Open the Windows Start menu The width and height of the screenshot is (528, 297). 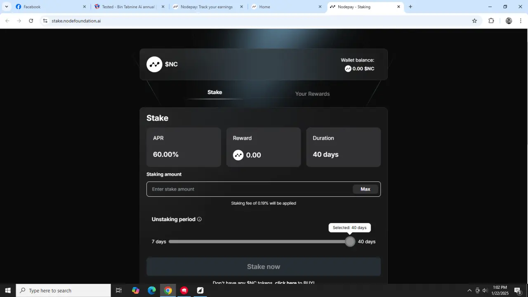[x=7, y=290]
